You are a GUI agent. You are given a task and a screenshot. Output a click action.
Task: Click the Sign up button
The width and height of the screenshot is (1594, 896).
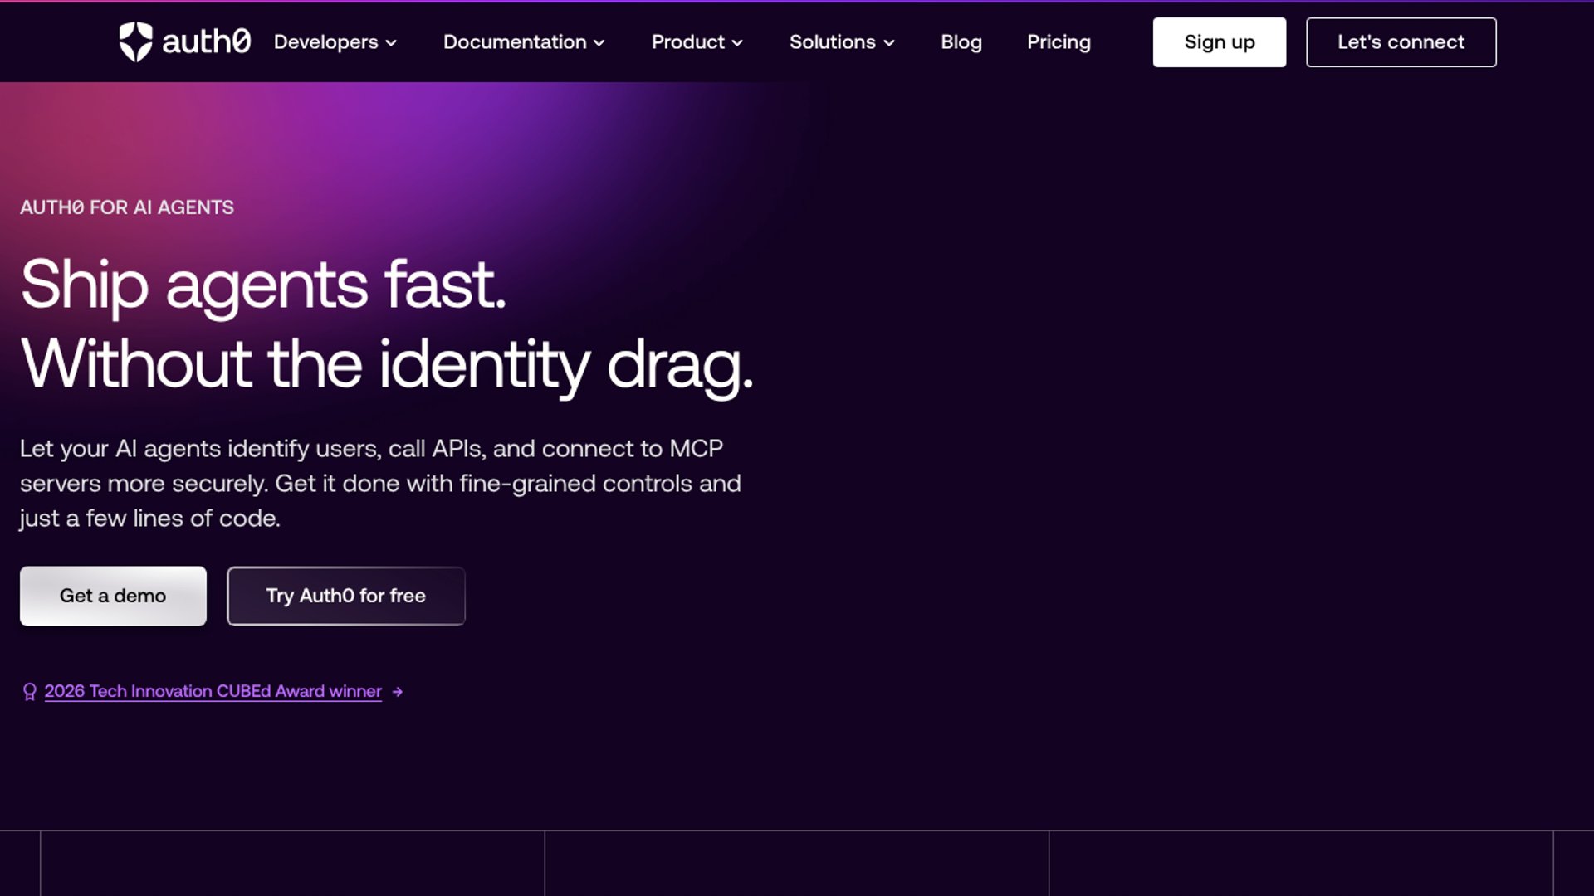coord(1220,42)
